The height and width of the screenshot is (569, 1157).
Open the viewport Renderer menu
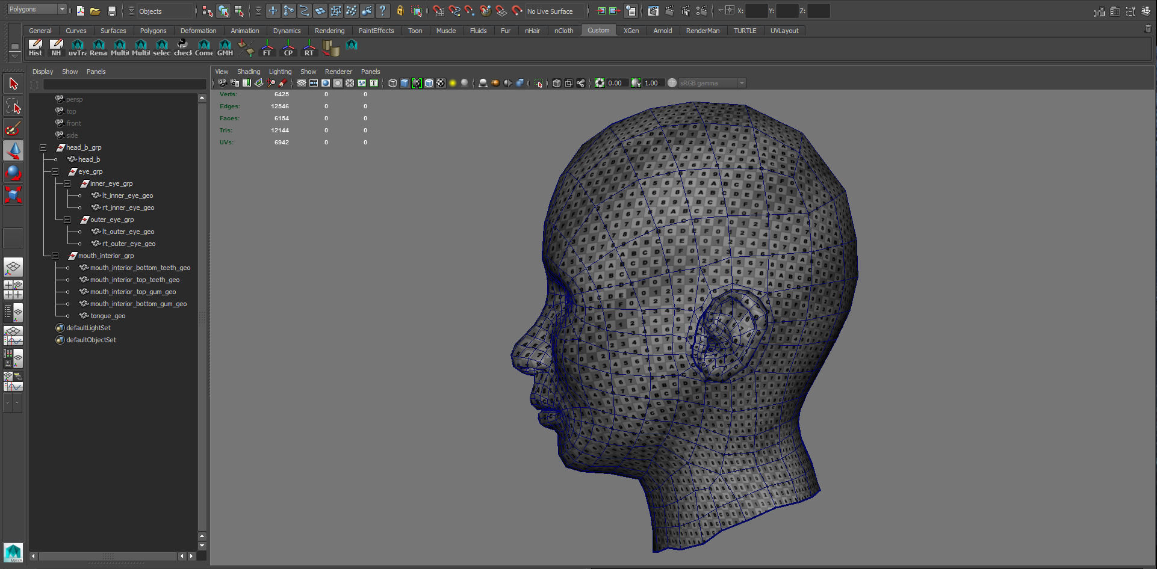(x=338, y=72)
